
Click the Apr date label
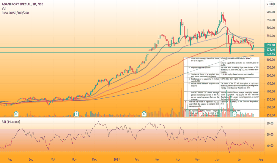(x=178, y=159)
